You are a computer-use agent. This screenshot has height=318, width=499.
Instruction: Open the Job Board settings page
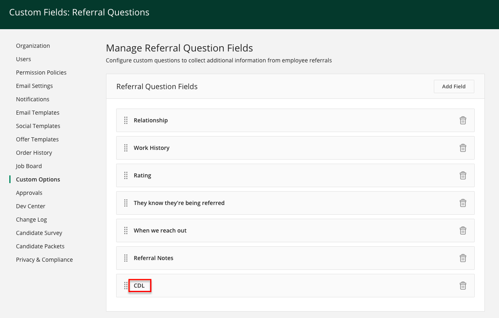(29, 166)
